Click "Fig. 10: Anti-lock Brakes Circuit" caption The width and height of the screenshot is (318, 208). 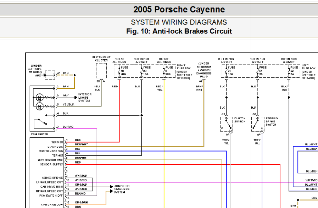179,31
